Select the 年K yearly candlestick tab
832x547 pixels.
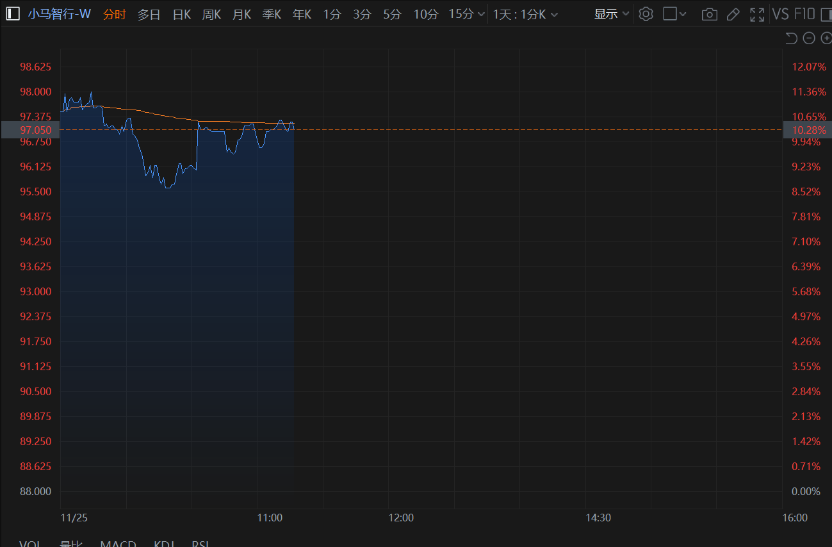[x=302, y=14]
